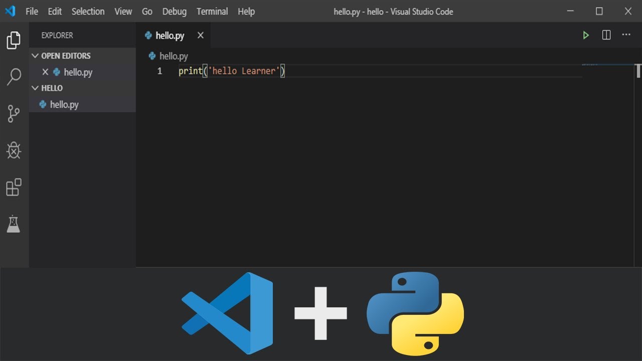Click line number 1 in the gutter
The height and width of the screenshot is (361, 642).
coord(159,71)
